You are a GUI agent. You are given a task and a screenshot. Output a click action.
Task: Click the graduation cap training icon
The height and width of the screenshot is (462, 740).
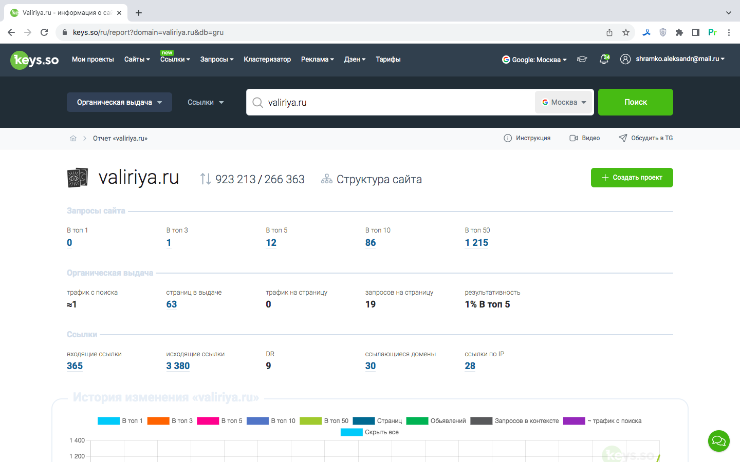coord(582,59)
